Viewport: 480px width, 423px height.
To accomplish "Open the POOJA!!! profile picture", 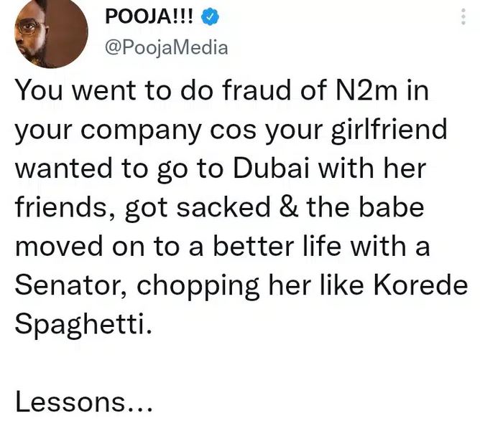I will [x=52, y=33].
